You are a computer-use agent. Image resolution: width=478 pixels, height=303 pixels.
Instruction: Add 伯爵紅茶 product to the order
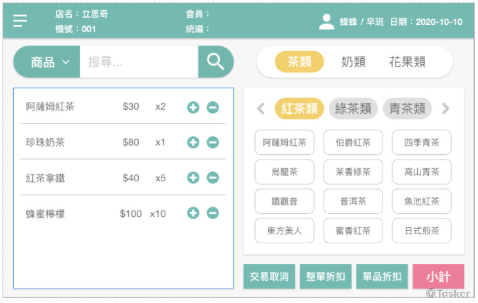[353, 142]
